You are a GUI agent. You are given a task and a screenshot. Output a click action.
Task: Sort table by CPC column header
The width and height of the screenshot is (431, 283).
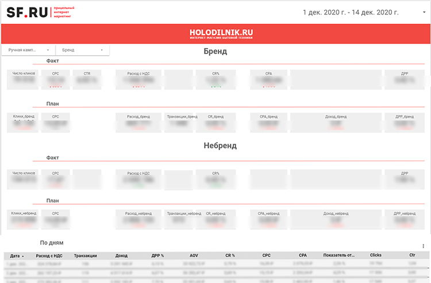tap(266, 255)
